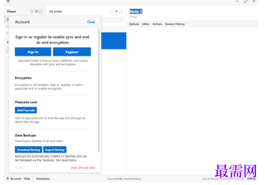Screen dimensions: 265x185
Task: Open the hamburger menu icon
Action: [8, 1]
